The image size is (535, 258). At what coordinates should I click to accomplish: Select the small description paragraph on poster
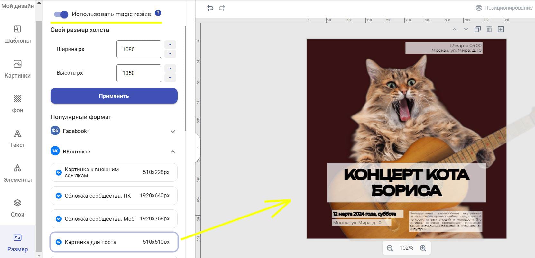(446, 221)
